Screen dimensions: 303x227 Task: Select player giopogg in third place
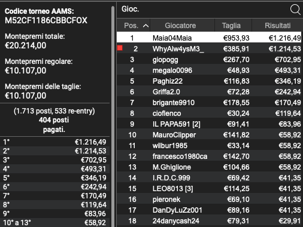[x=209, y=60]
